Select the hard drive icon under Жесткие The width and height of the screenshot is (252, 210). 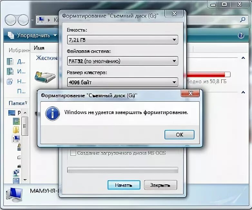45,77
